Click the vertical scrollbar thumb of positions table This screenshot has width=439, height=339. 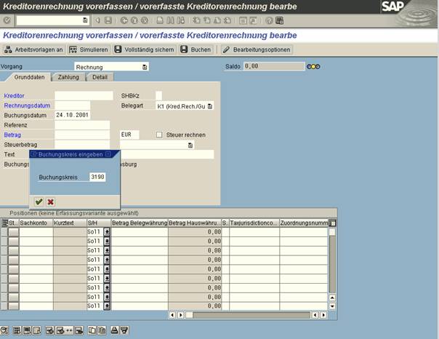pos(332,232)
